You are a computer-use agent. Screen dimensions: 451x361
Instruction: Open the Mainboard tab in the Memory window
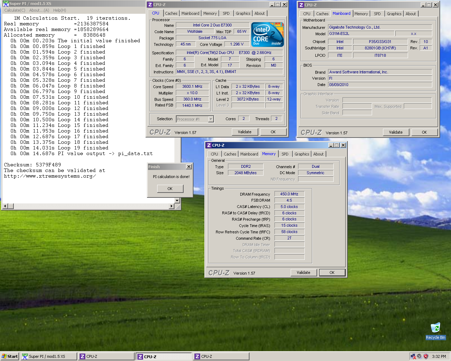pyautogui.click(x=249, y=154)
